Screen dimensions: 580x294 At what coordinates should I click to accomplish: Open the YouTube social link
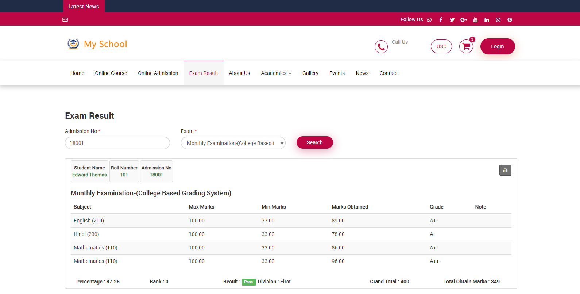coord(475,20)
